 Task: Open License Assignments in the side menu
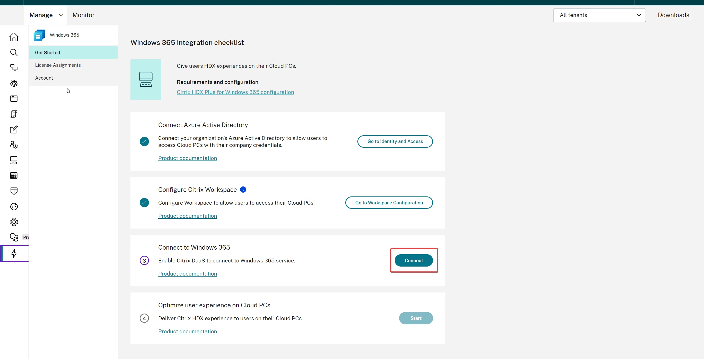[x=73, y=65]
